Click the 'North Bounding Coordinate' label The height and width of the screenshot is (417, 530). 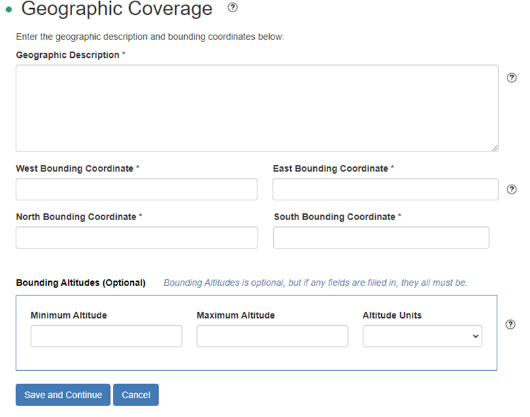click(76, 217)
